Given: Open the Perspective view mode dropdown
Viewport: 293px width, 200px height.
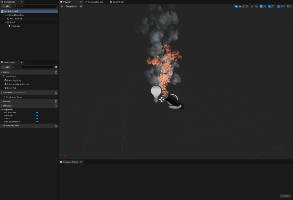Looking at the screenshot, I should [x=71, y=6].
